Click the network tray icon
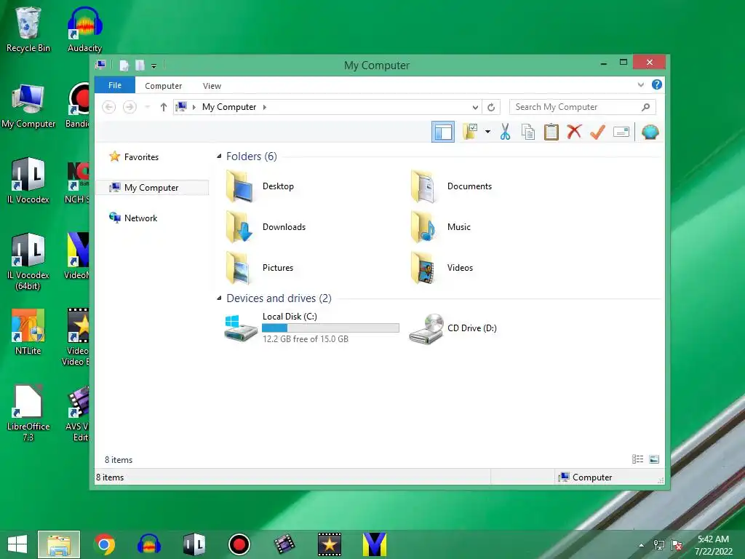 click(659, 545)
